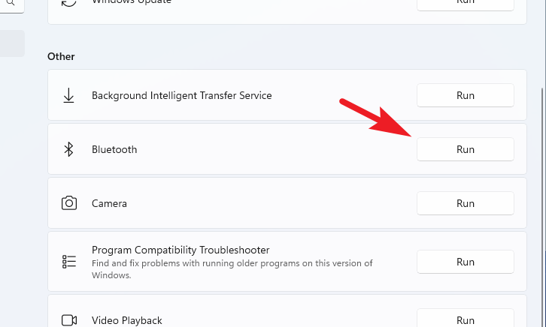Click the Windows Update sync arrows icon
Viewport: 546px width, 327px height.
coord(68,3)
